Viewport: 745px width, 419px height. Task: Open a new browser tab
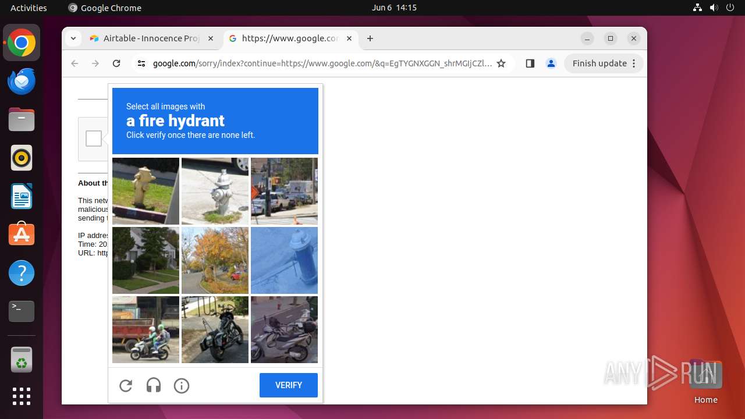(x=370, y=38)
